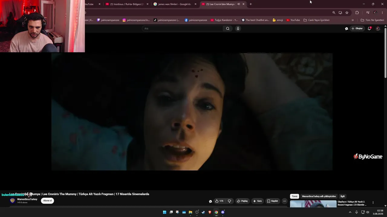The width and height of the screenshot is (387, 217).
Task: Click the movie trailer video player
Action: [x=192, y=112]
